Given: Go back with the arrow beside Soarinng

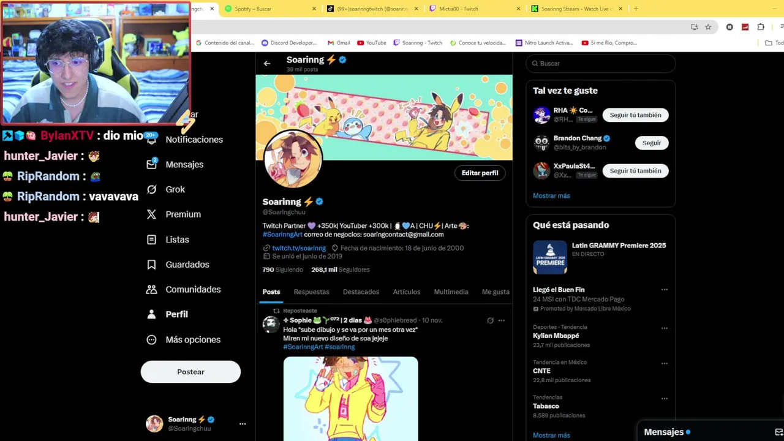Looking at the screenshot, I should pos(267,63).
